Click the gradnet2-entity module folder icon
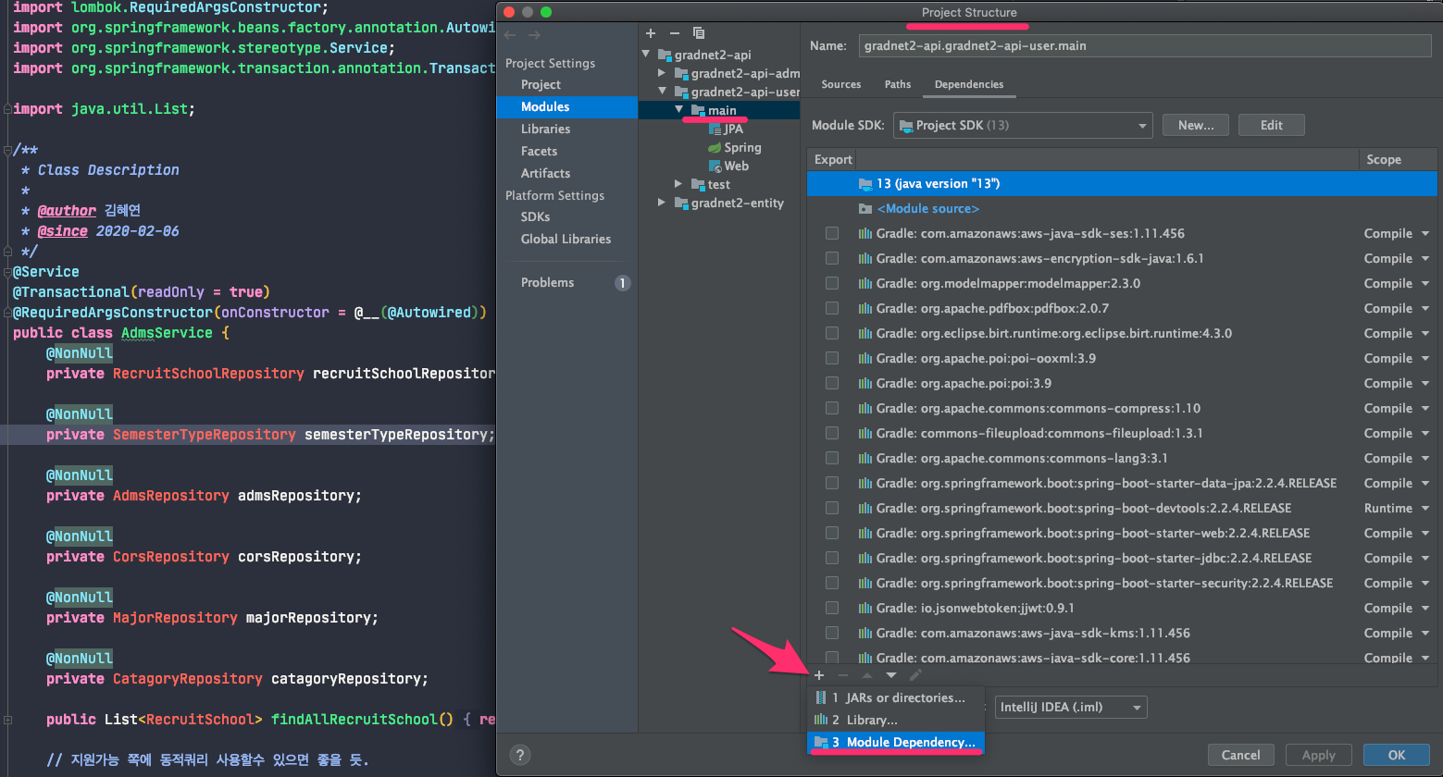This screenshot has height=777, width=1443. 681,203
